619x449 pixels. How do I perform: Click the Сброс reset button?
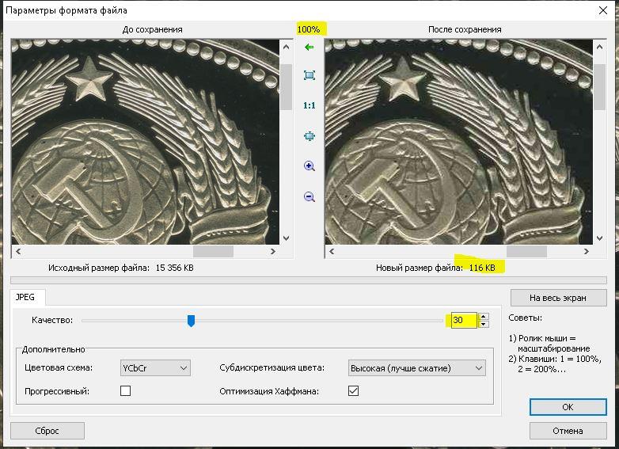tap(47, 431)
